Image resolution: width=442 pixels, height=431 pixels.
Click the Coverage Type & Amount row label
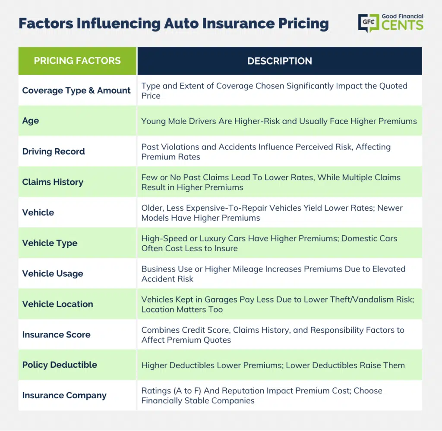click(x=76, y=91)
